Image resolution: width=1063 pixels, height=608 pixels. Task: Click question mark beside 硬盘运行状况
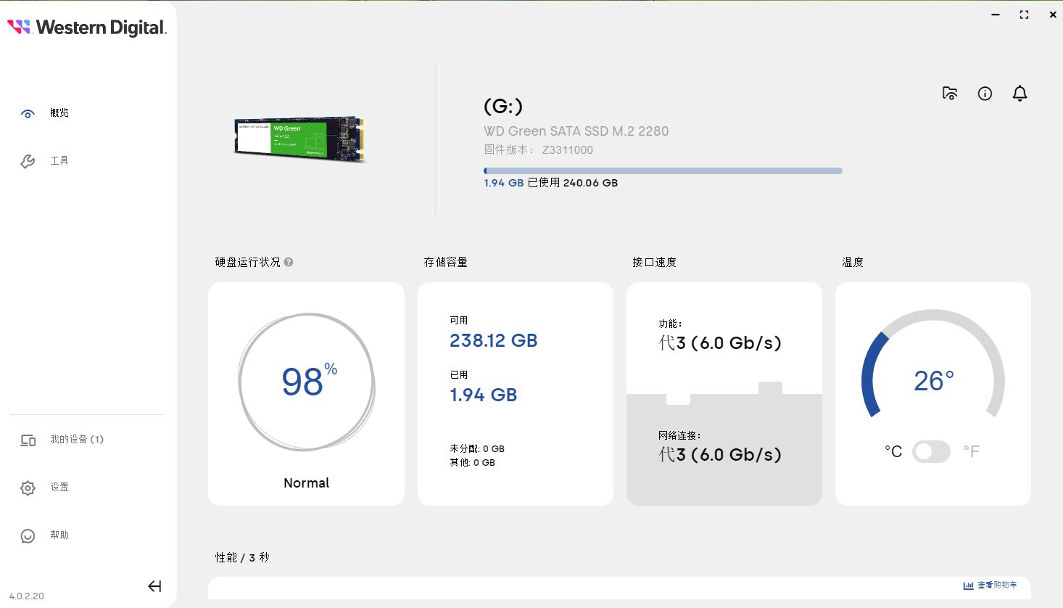click(x=289, y=262)
